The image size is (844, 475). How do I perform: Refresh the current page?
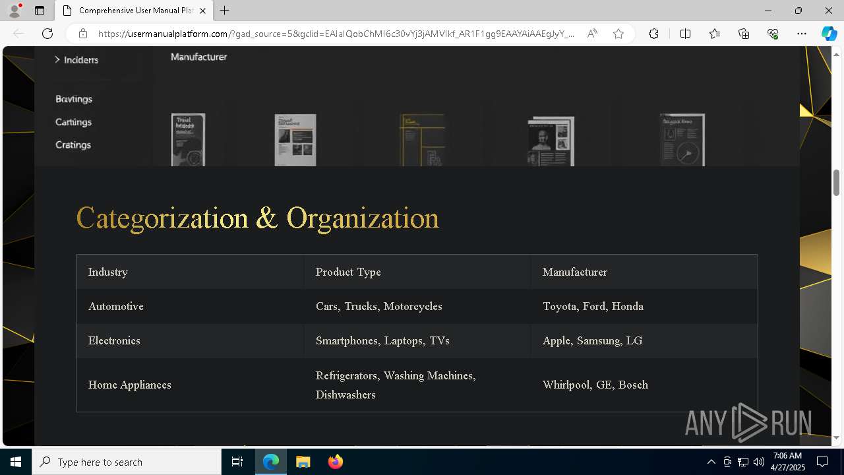point(47,34)
